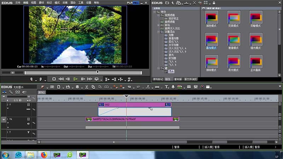This screenshot has height=159, width=283.
Task: Click the lock icon in effects panel
Action: [214, 3]
